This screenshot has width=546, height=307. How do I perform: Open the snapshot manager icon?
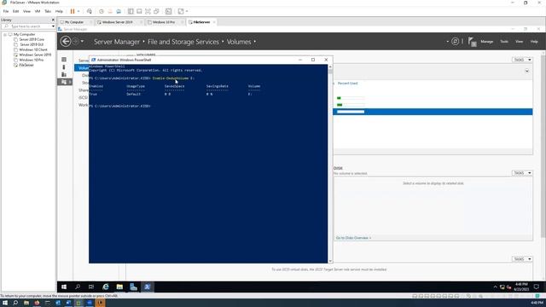pos(119,11)
